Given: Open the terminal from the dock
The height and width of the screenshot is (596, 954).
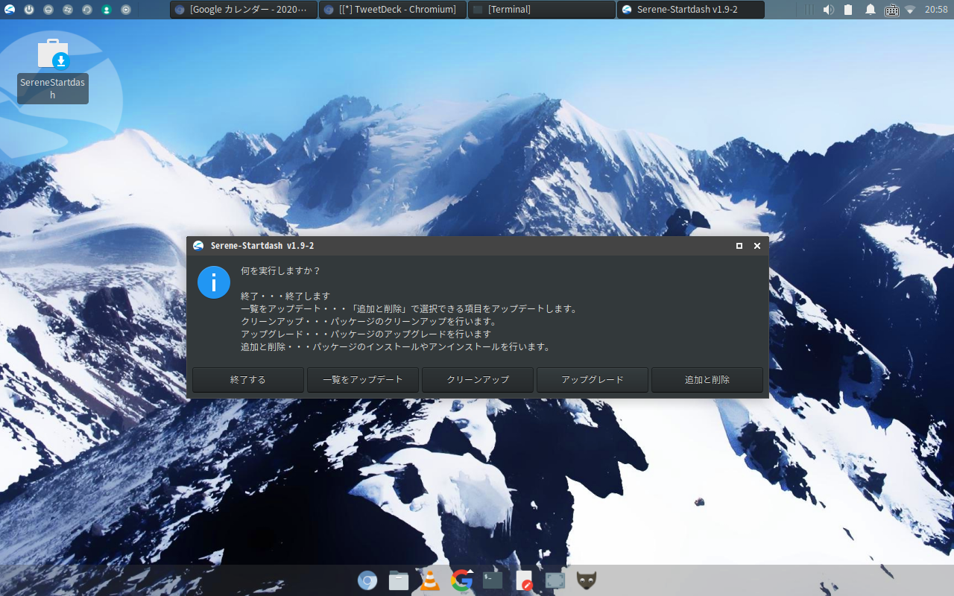Looking at the screenshot, I should click(x=493, y=580).
